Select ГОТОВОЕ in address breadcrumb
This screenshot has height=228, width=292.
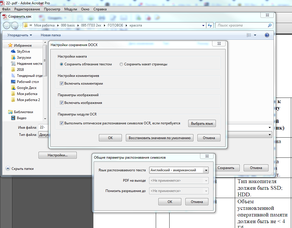coord(115,25)
